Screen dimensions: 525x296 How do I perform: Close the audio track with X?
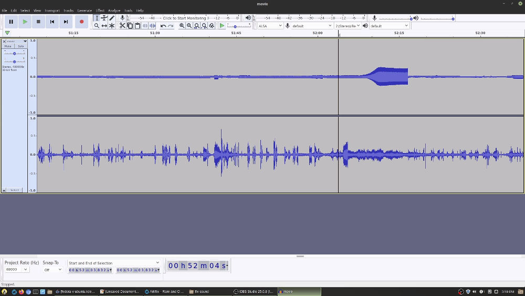(x=4, y=41)
